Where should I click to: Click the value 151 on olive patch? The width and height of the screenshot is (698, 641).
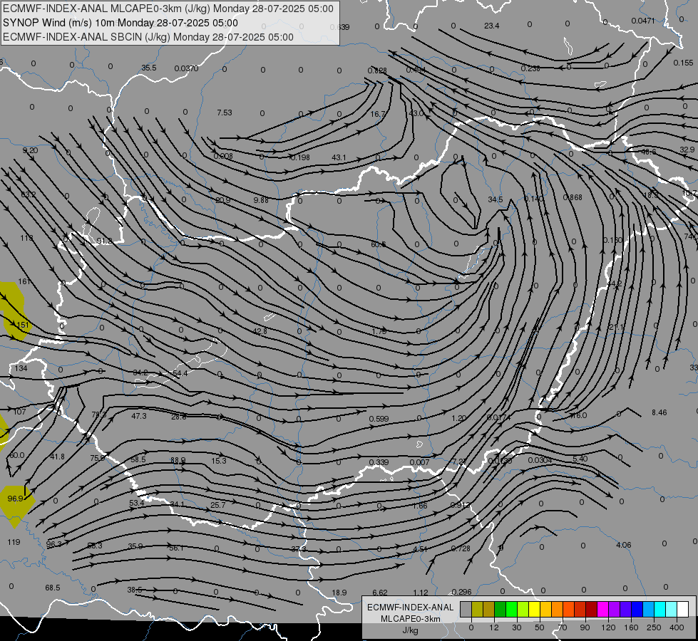tap(22, 325)
